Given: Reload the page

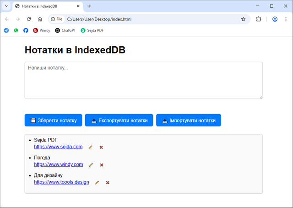Looking at the screenshot, I should coord(29,19).
